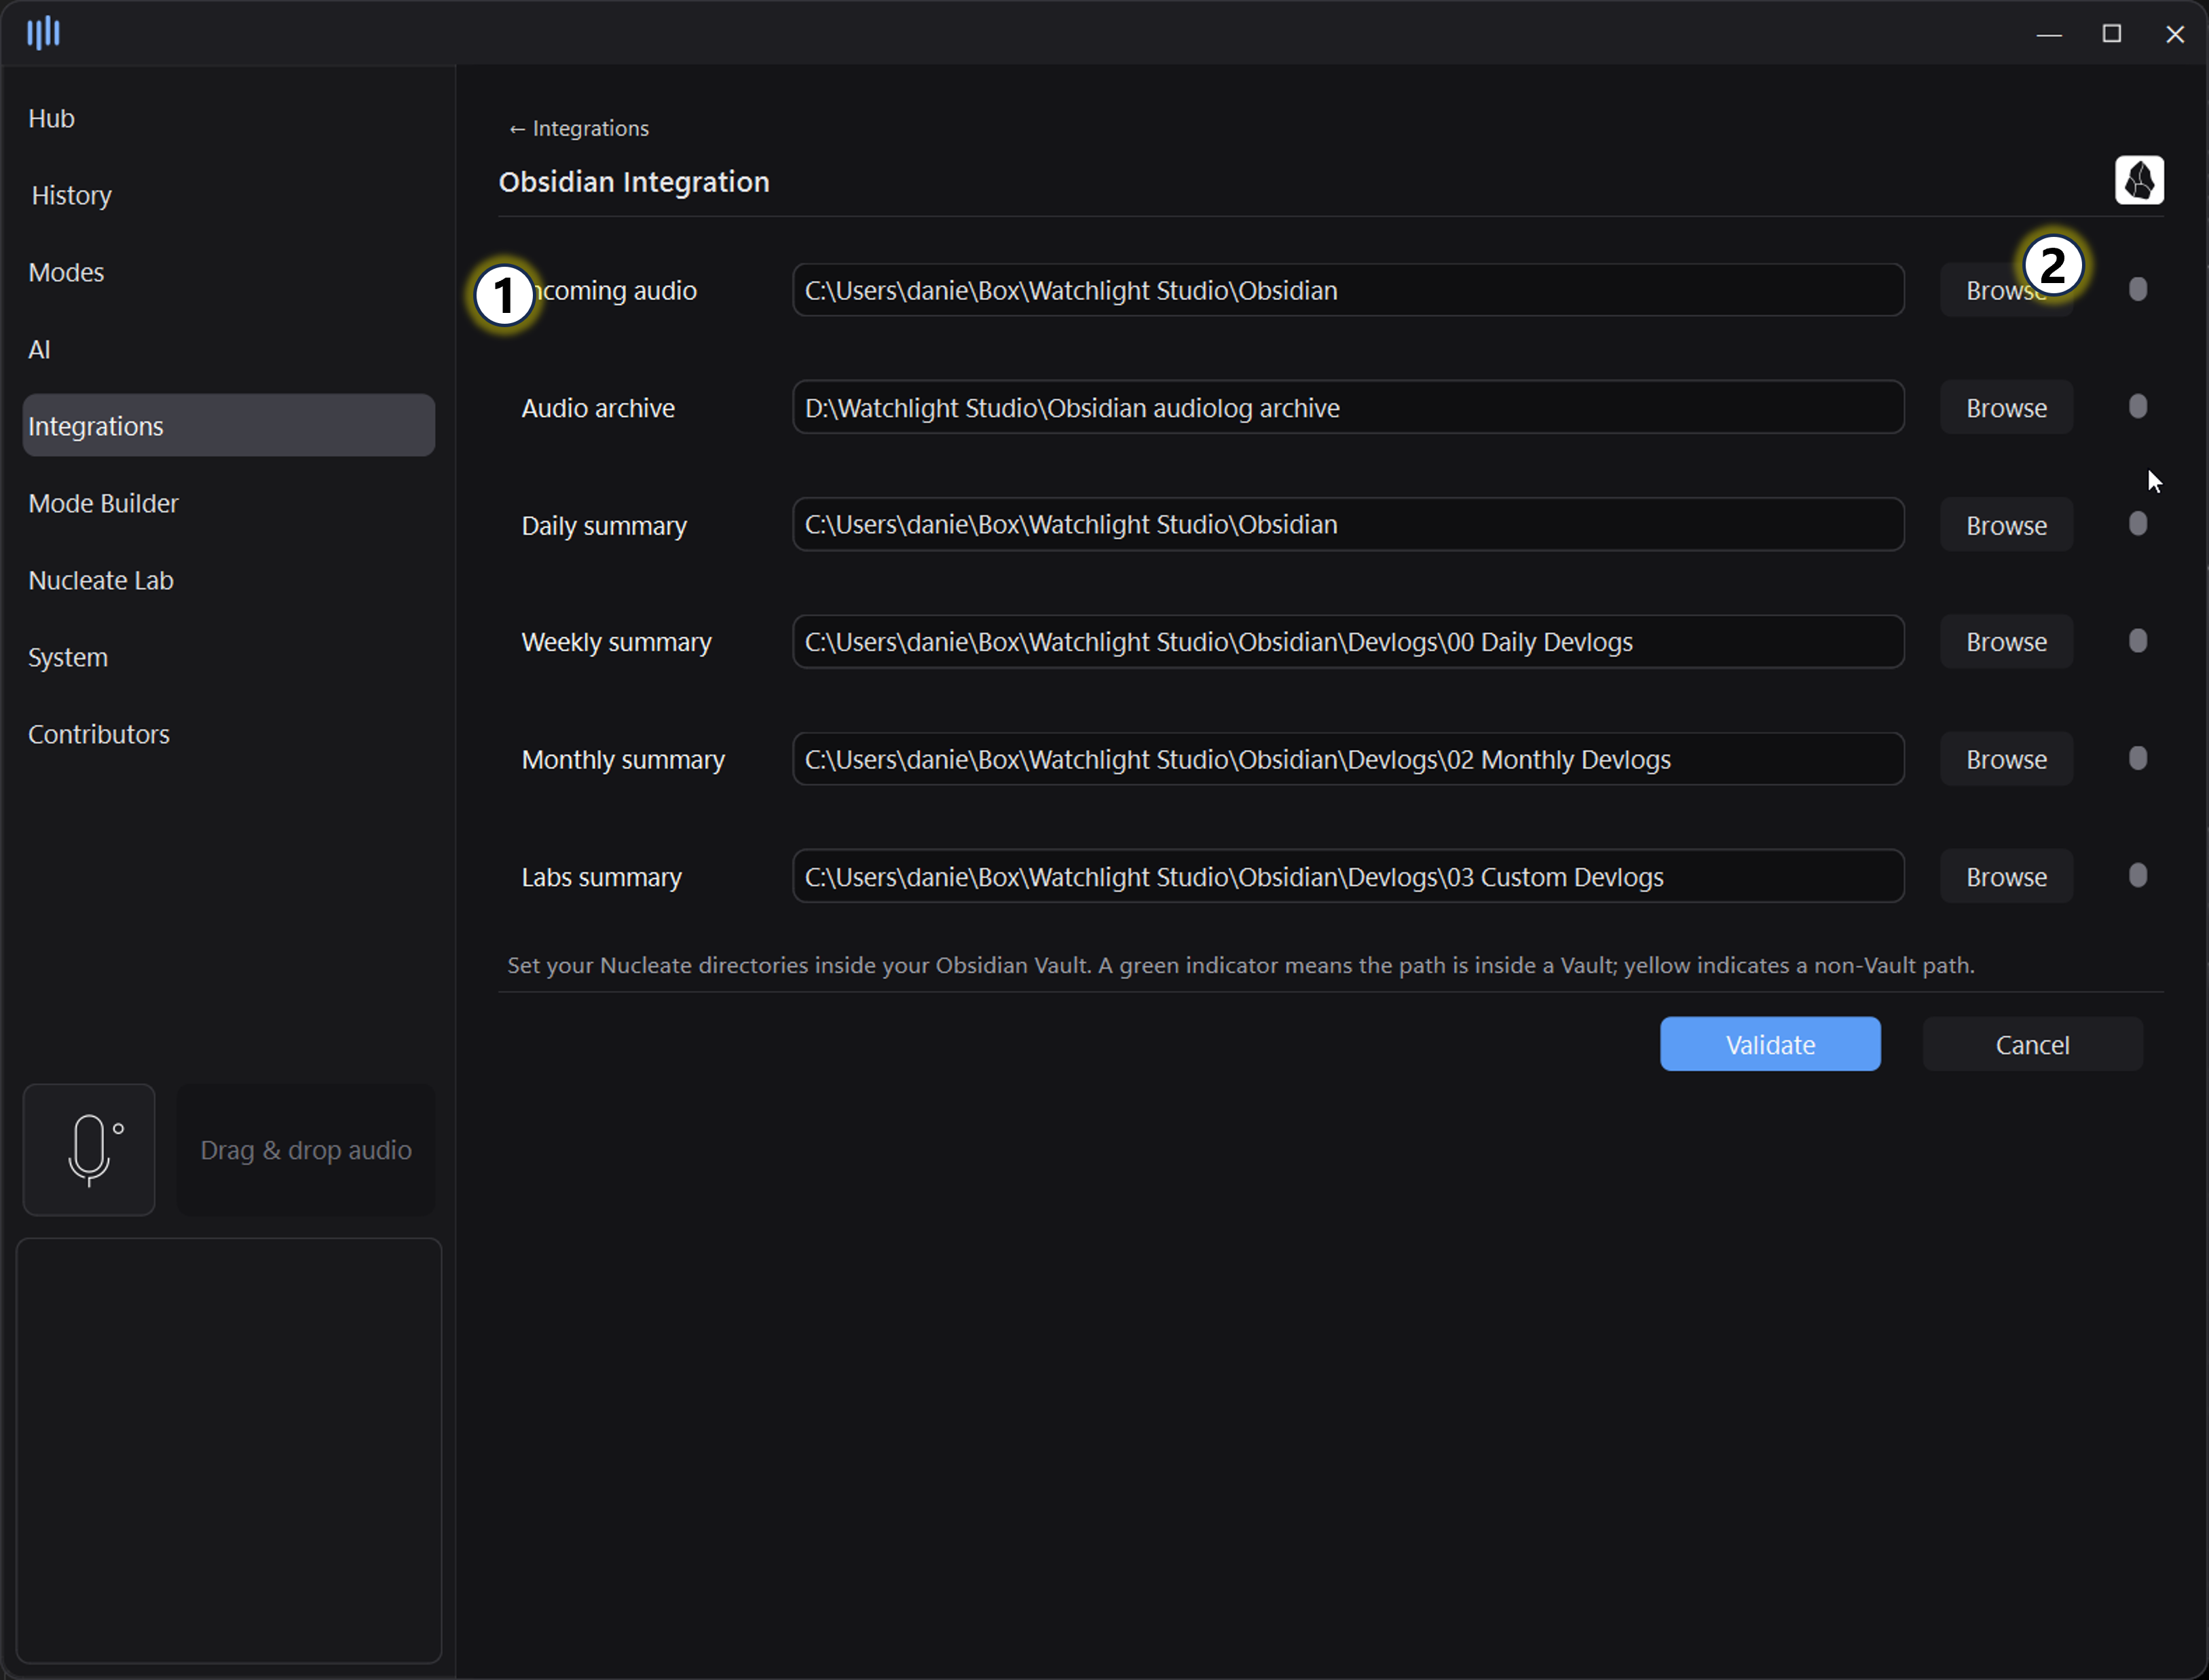Browse for Daily summary folder
This screenshot has height=1680, width=2209.
(x=2006, y=525)
